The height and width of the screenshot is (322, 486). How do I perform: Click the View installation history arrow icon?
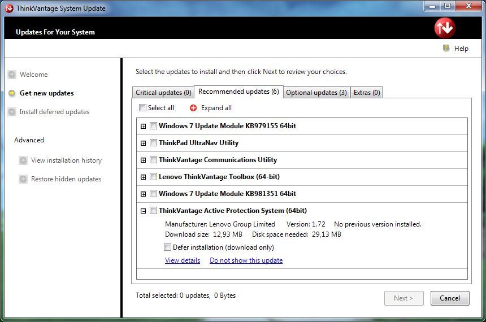23,160
